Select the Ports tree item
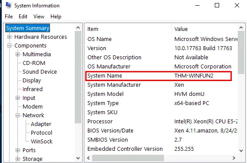The image size is (247, 163). (x=29, y=150)
